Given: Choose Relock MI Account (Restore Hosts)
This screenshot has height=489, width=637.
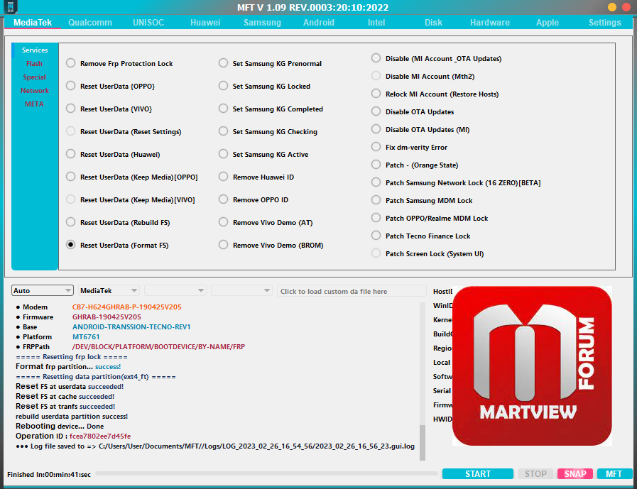Looking at the screenshot, I should (435, 94).
